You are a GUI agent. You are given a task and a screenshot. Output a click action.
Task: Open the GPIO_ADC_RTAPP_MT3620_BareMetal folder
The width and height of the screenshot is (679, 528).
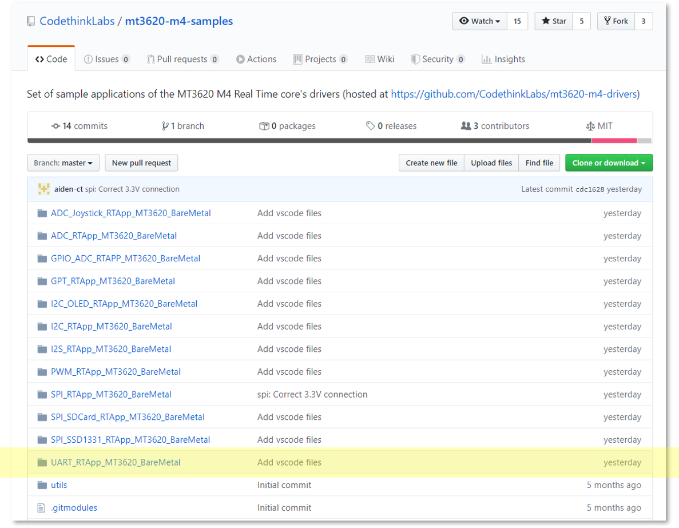pyautogui.click(x=126, y=258)
